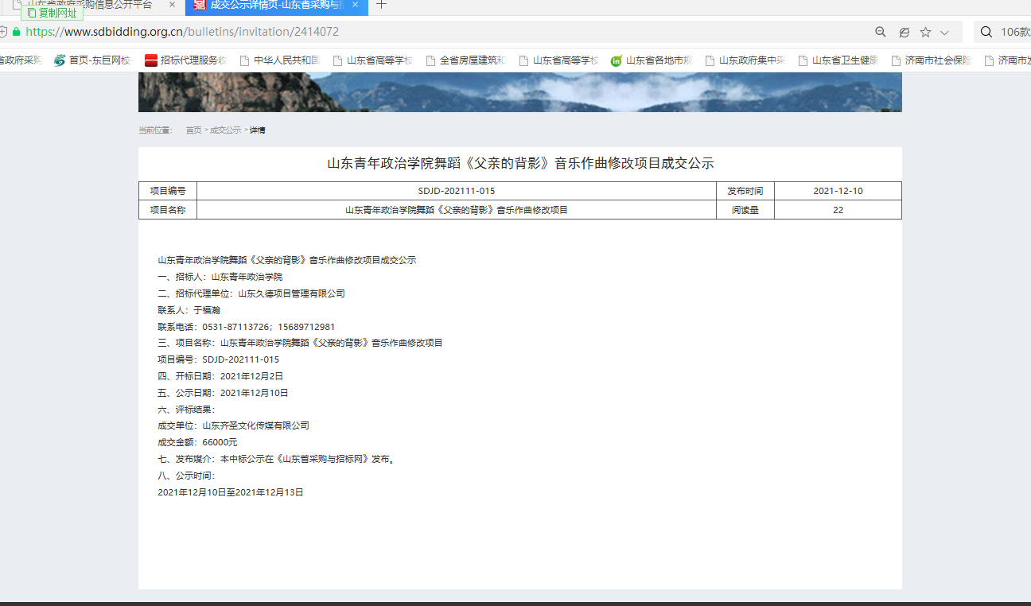Close the first 信息公开平台 tab

tap(172, 5)
